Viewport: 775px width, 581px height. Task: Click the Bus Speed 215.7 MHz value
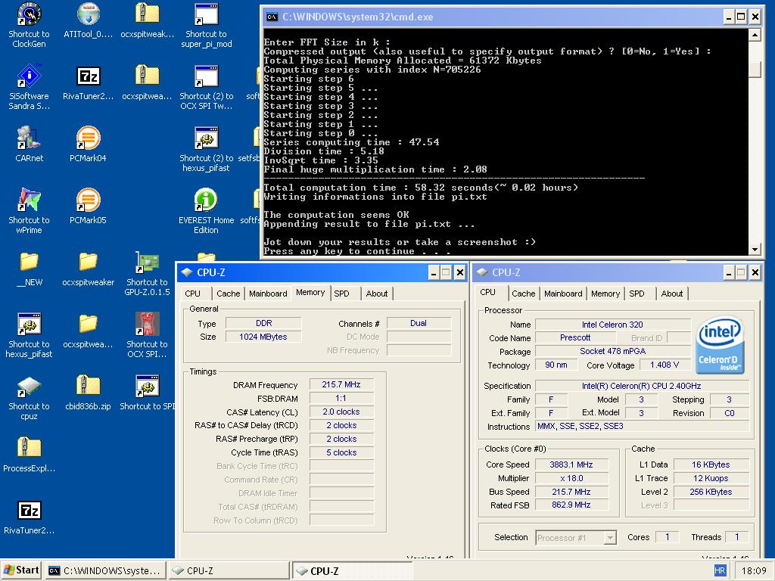571,492
